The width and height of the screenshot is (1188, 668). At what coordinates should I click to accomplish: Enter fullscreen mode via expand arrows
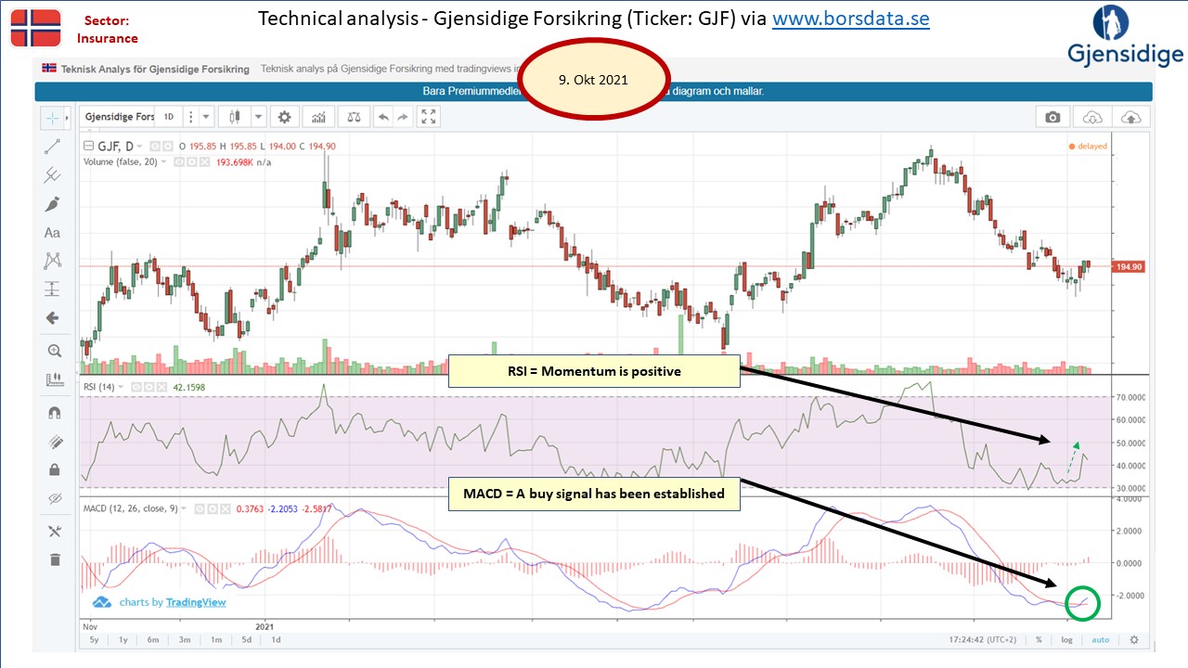pyautogui.click(x=428, y=117)
